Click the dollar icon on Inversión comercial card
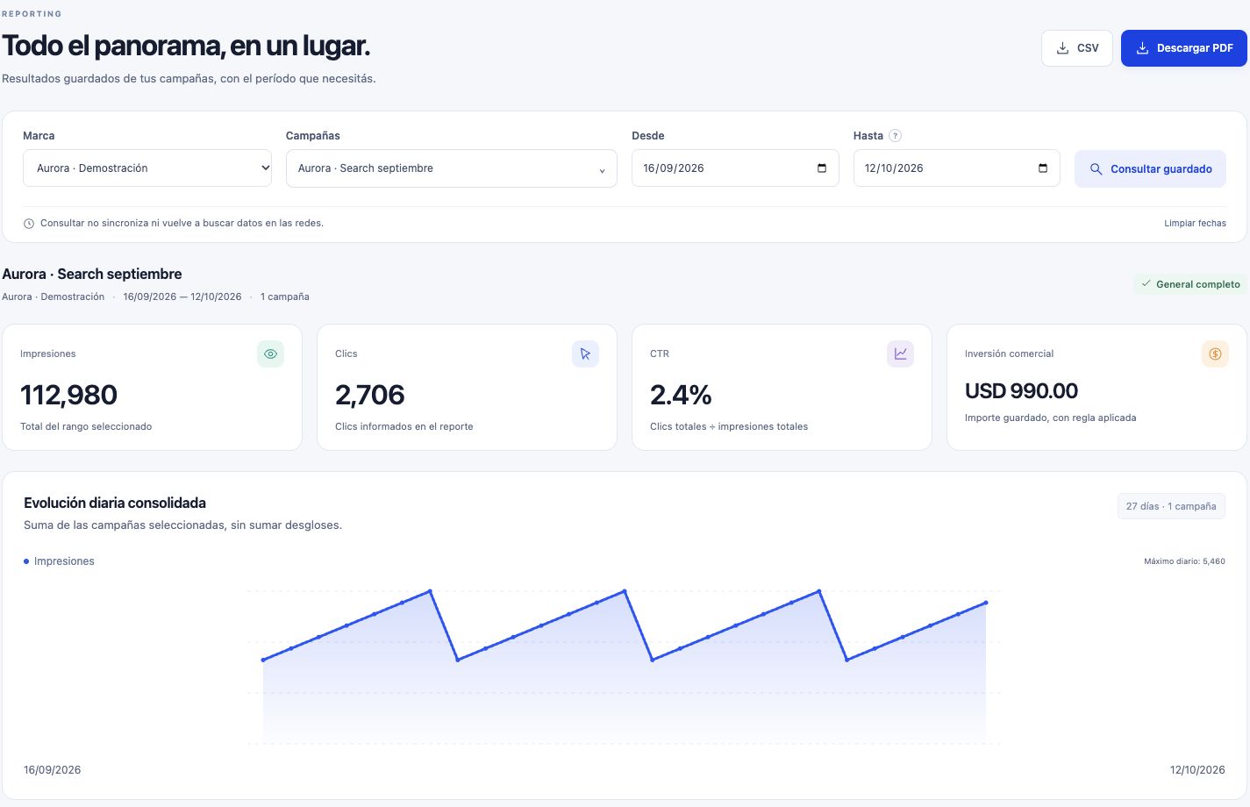Screen dimensions: 1250x807 click(1215, 354)
